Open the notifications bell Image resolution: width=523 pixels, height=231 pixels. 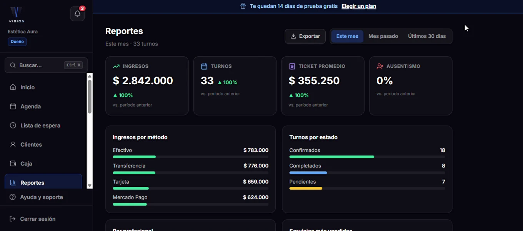(x=77, y=14)
